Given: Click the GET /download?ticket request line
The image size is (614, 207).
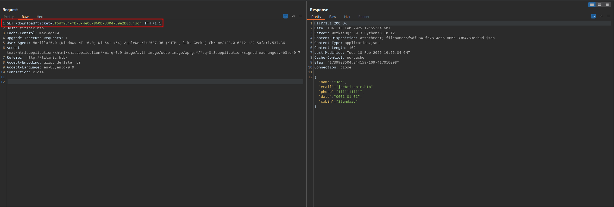Looking at the screenshot, I should point(84,23).
